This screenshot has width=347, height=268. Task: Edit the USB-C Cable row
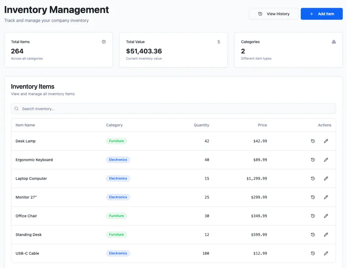pyautogui.click(x=326, y=254)
